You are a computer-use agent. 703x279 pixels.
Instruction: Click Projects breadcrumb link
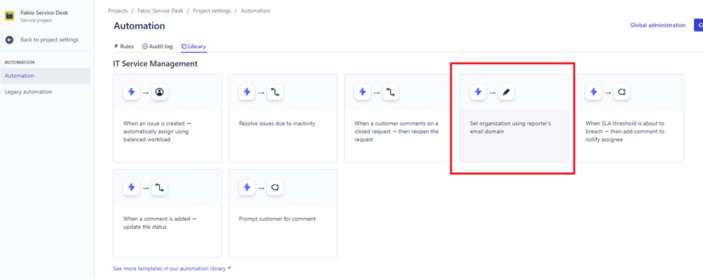[118, 11]
